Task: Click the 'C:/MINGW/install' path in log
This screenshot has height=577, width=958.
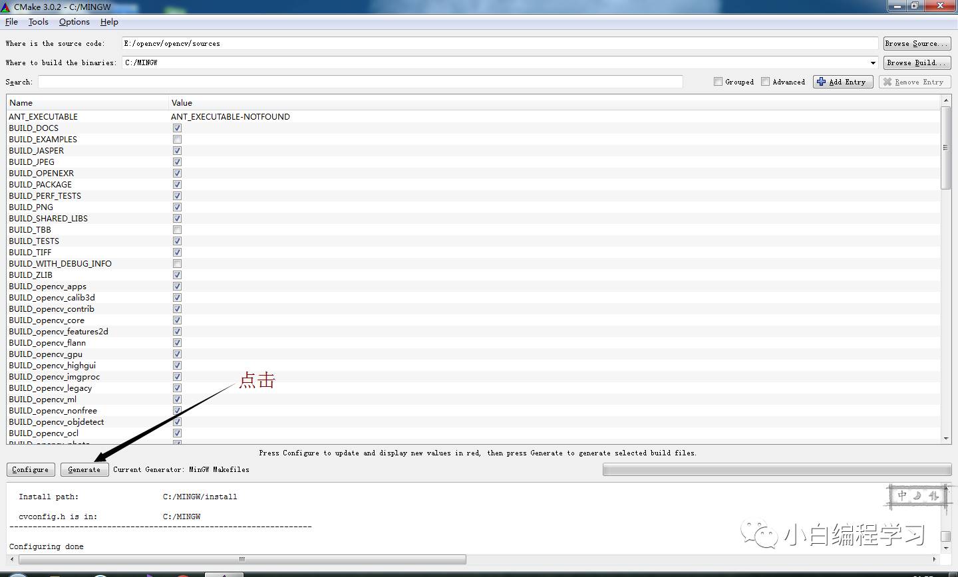Action: (x=200, y=497)
